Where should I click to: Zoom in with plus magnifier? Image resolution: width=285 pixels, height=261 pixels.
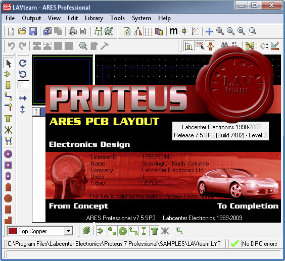pyautogui.click(x=220, y=31)
